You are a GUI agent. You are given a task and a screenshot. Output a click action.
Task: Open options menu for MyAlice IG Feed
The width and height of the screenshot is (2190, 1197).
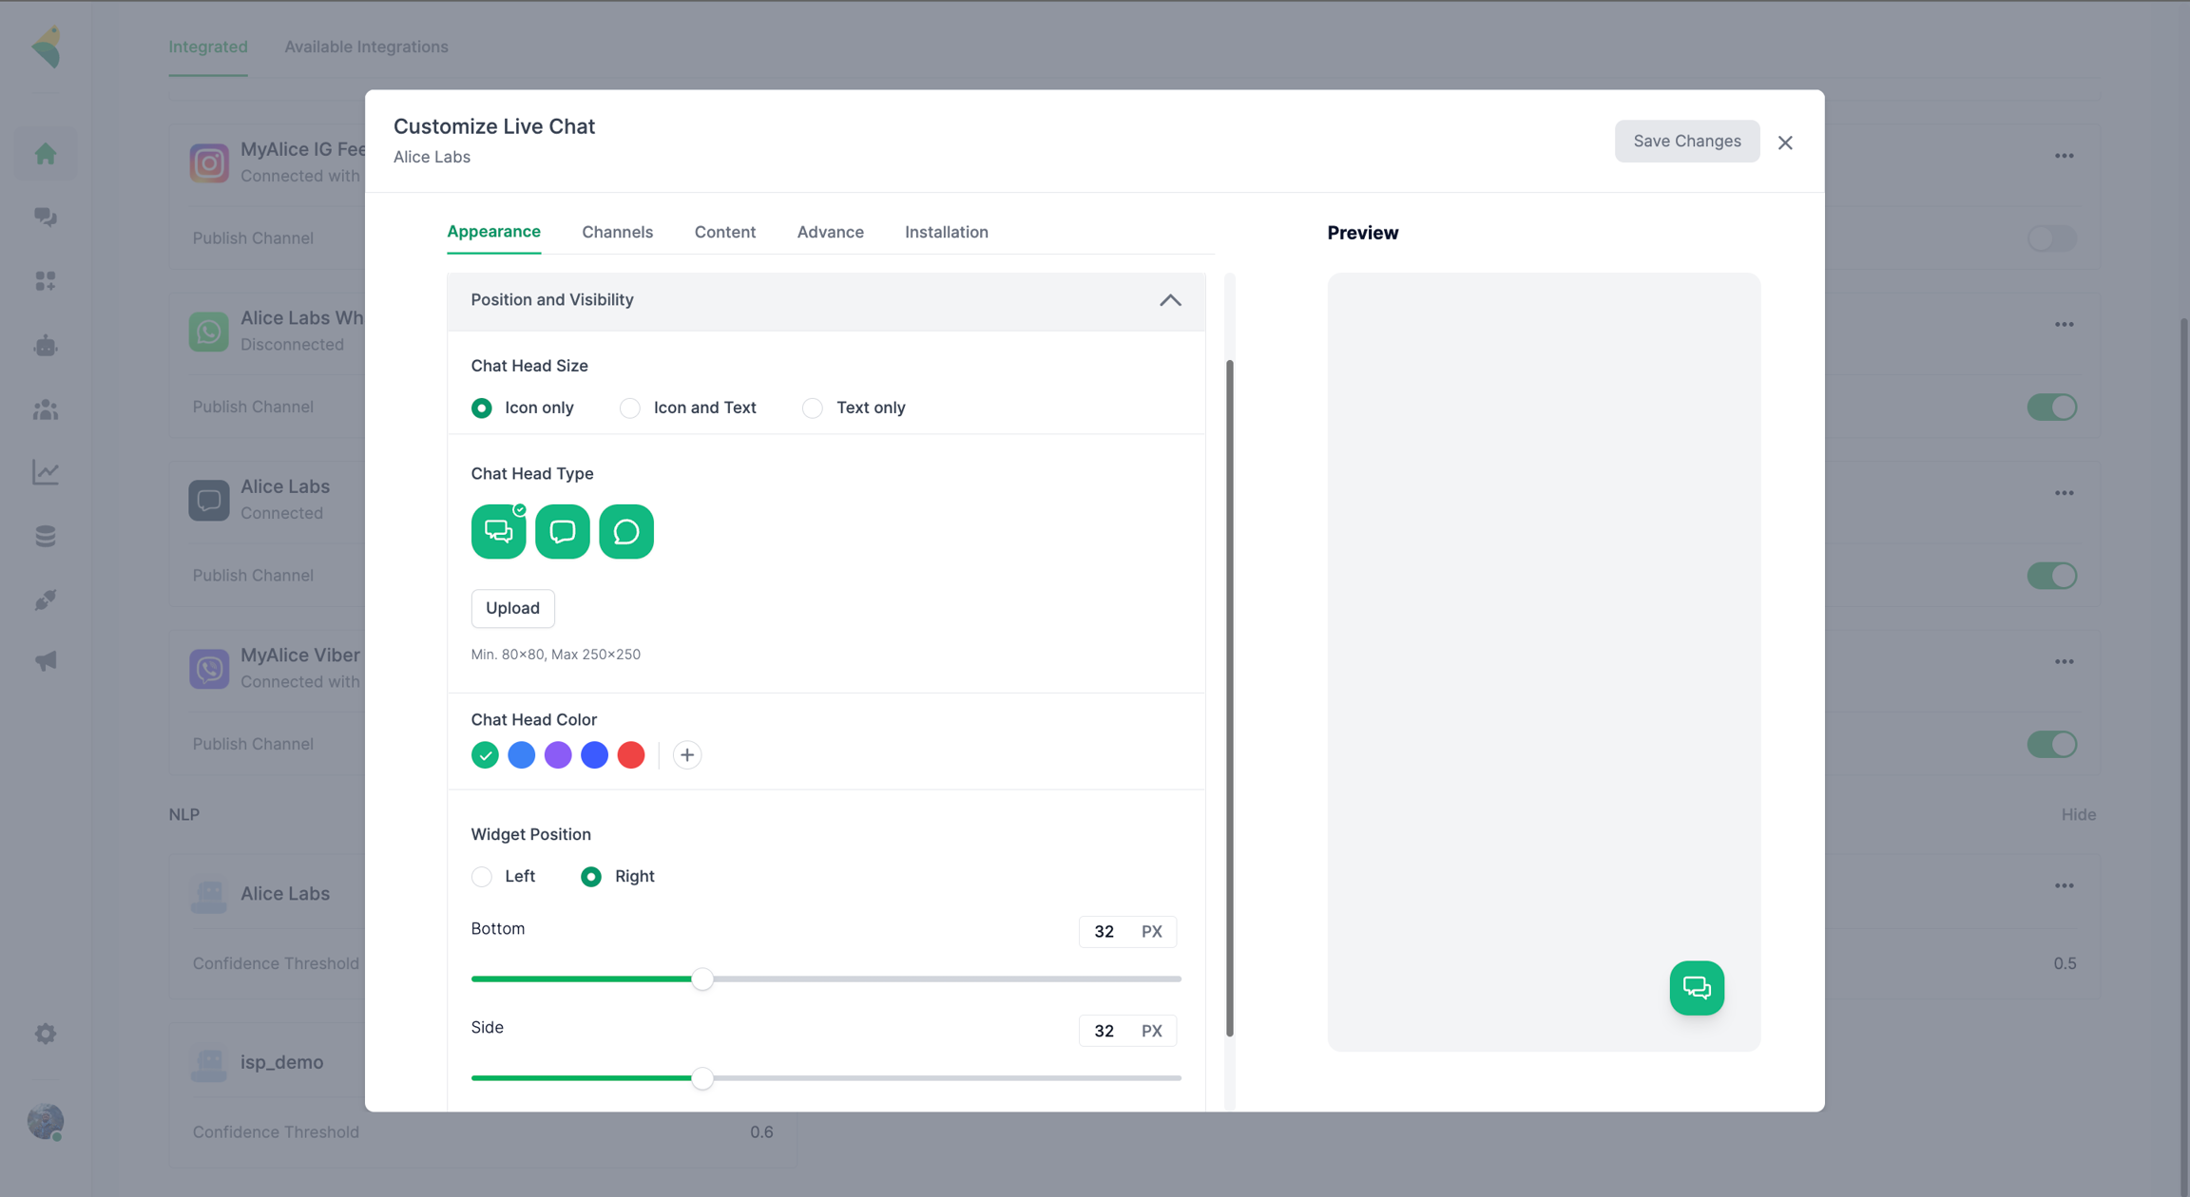[x=2064, y=156]
